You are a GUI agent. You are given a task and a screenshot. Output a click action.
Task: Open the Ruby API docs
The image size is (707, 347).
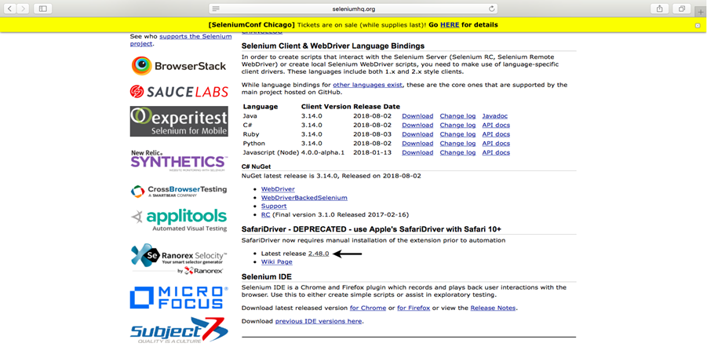pos(496,134)
